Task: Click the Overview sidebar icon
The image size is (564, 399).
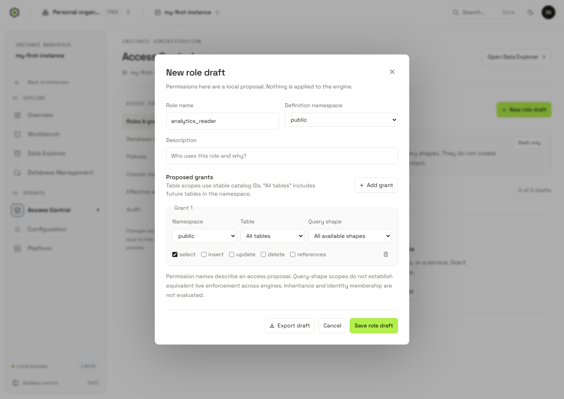Action: point(17,115)
